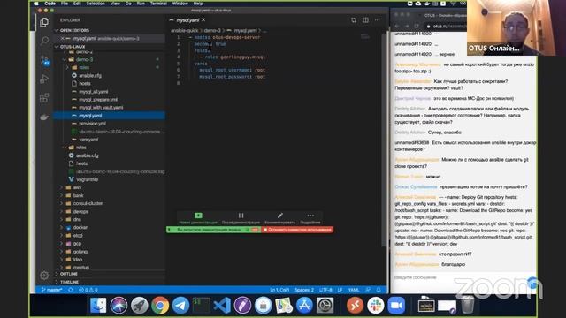
Task: Pause the Zoom screen share
Action: click(x=241, y=216)
